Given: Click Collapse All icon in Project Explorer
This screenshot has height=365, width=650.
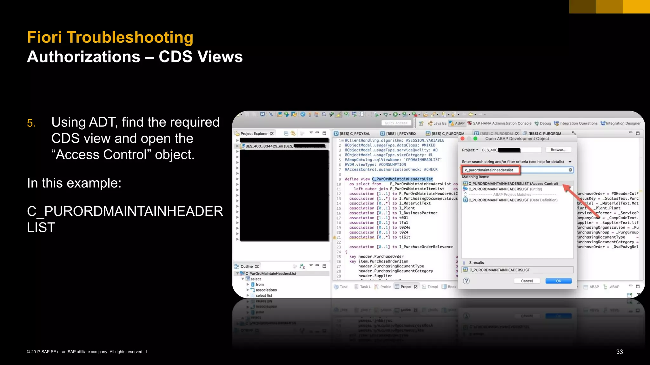Looking at the screenshot, I should (286, 133).
